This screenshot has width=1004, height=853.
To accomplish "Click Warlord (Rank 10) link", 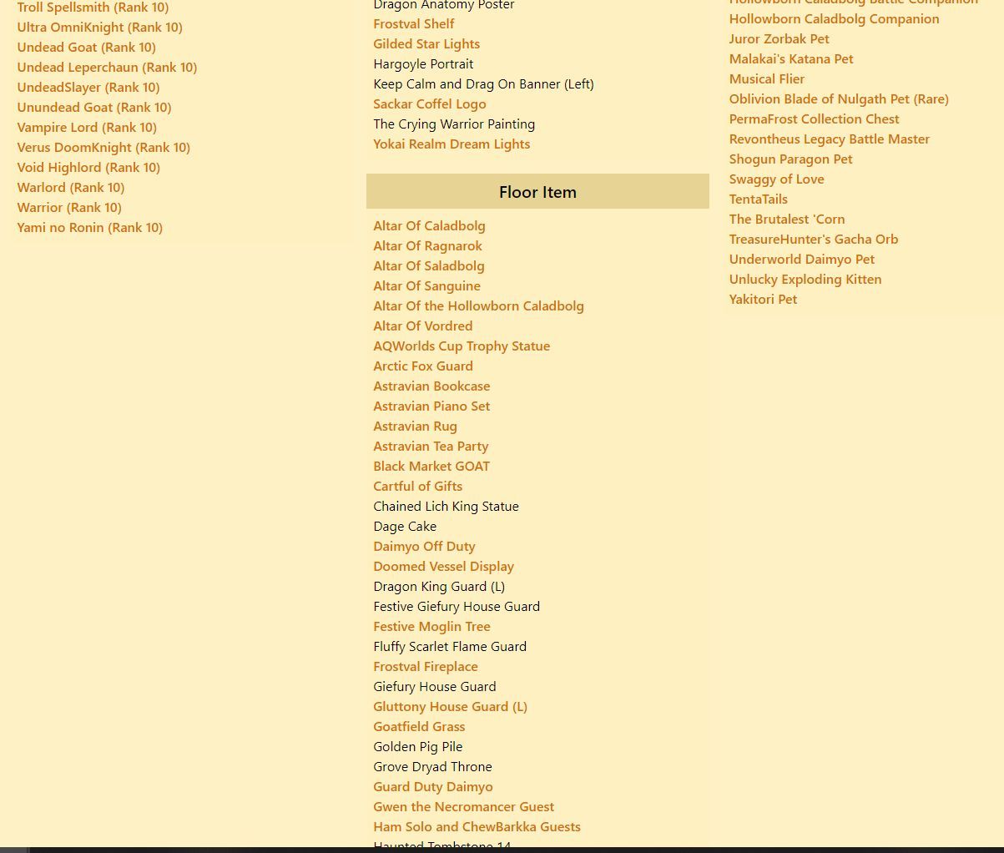I will click(x=71, y=187).
